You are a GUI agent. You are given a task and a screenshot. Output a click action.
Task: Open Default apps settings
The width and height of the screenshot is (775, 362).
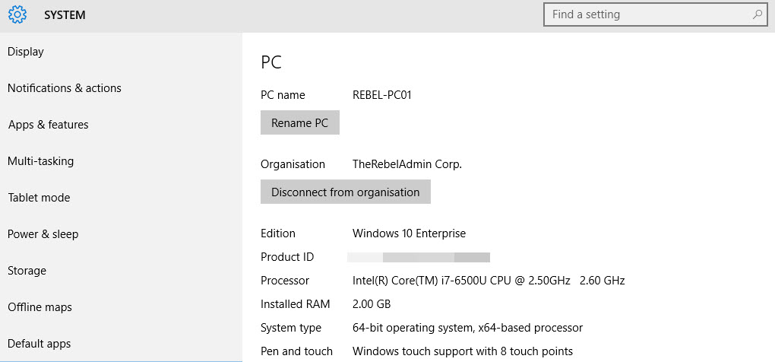click(39, 344)
